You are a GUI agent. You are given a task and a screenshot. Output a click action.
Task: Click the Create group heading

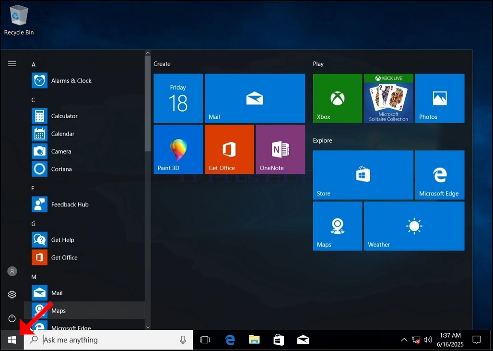162,64
